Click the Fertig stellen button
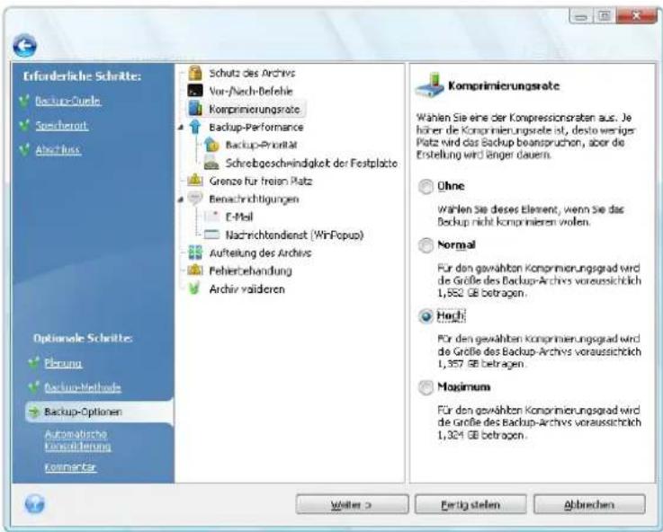 tap(470, 504)
